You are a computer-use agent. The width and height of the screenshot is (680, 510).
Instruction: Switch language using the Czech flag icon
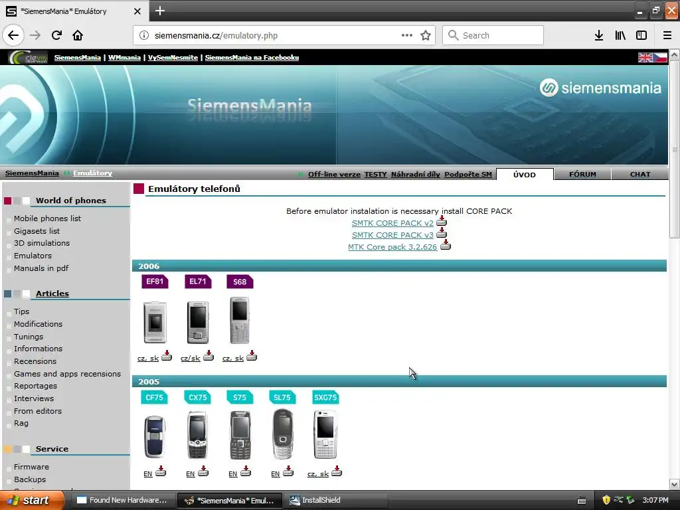pos(660,58)
